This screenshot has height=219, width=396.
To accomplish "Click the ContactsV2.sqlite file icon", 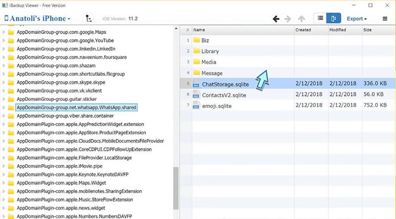I will coord(196,94).
